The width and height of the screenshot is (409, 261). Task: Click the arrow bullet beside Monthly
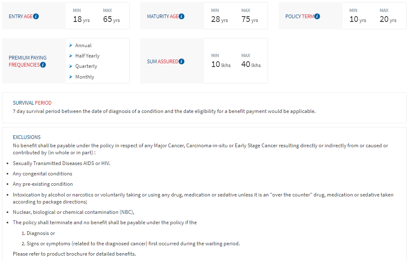(x=71, y=77)
